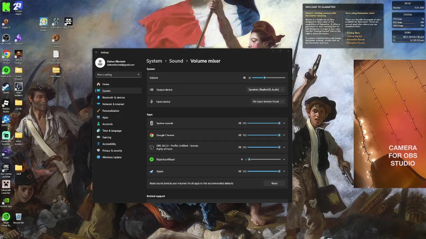Image resolution: width=426 pixels, height=239 pixels.
Task: Open Dalton Ellscheid account profile
Action: 115,63
